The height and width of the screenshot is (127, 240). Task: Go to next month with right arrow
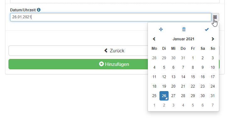click(x=213, y=39)
